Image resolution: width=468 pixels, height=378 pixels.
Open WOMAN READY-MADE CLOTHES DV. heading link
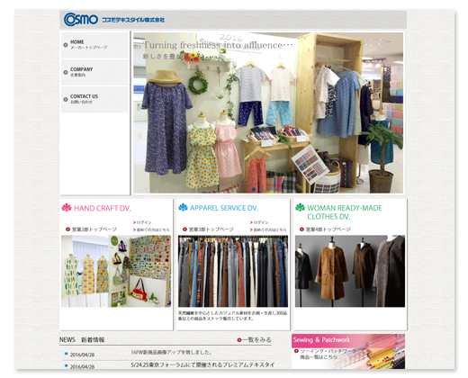click(x=345, y=212)
